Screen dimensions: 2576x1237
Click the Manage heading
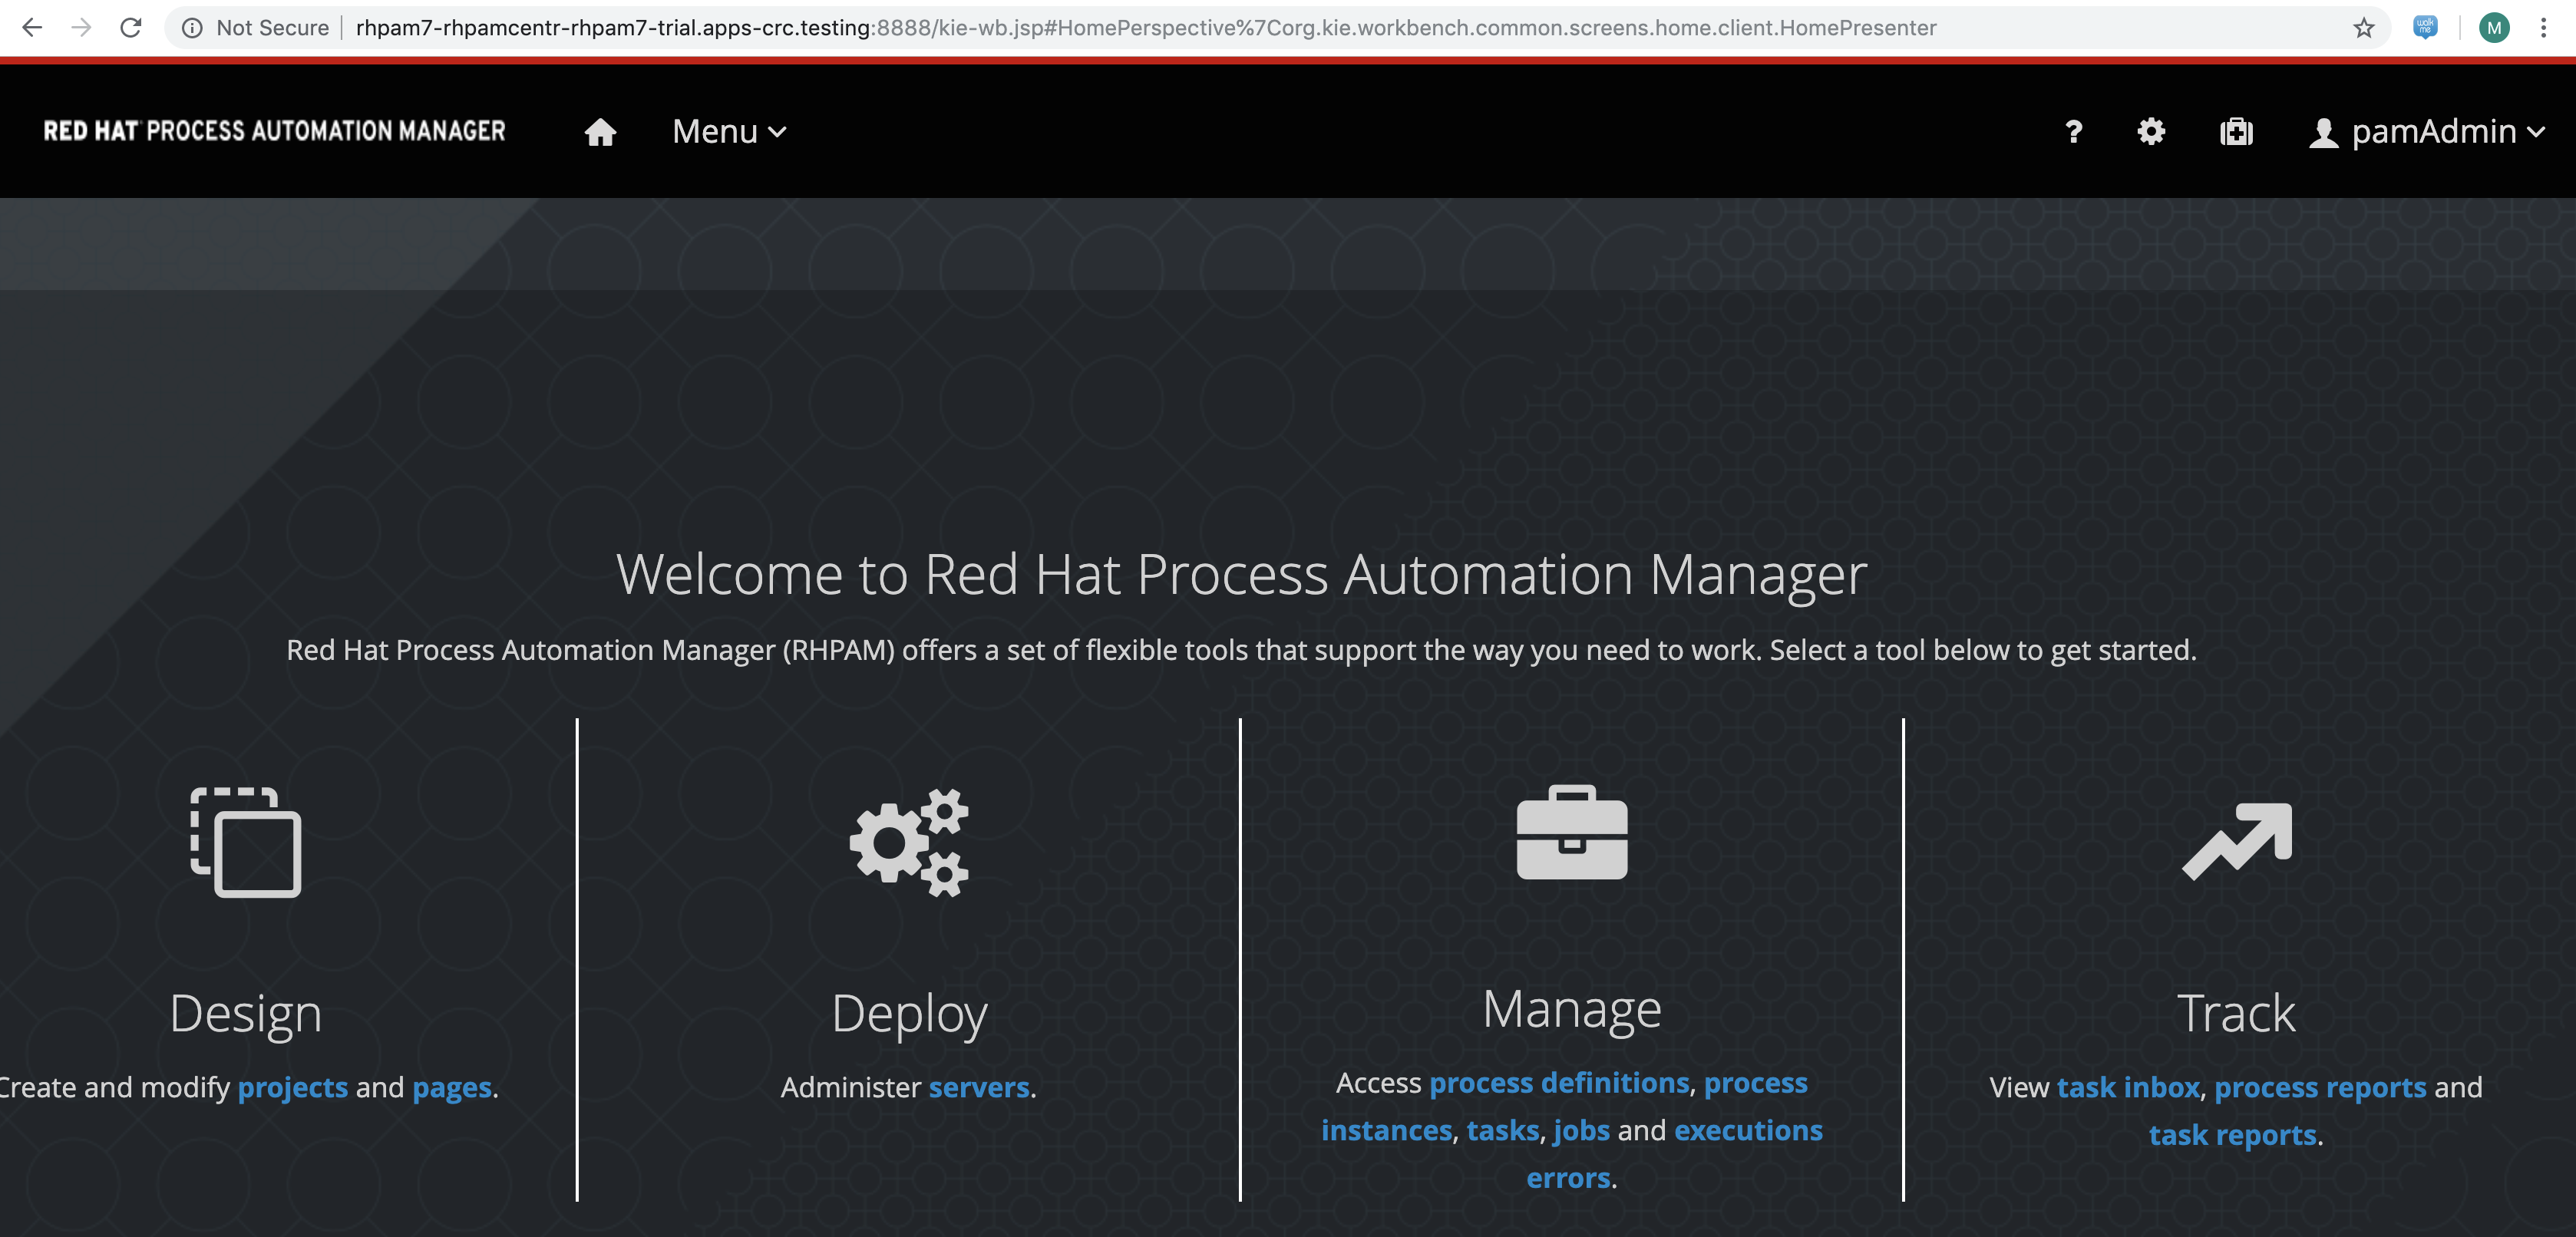[1572, 1009]
